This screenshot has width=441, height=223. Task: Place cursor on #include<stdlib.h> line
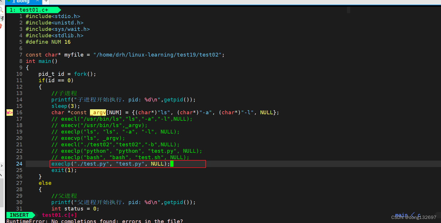pos(55,36)
